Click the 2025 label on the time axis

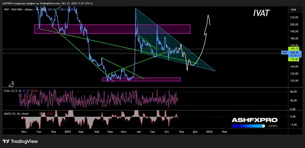point(68,132)
